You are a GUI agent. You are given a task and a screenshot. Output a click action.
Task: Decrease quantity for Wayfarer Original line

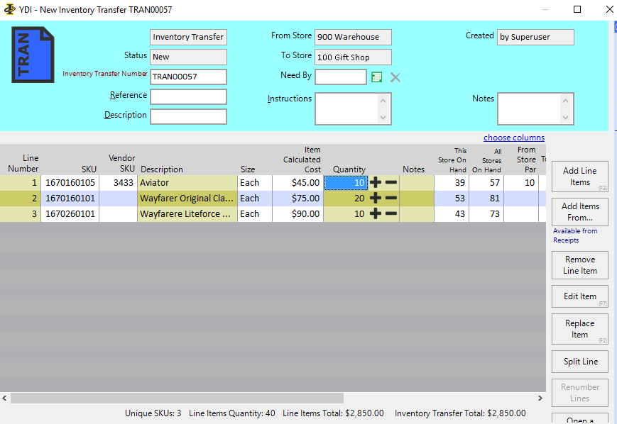tap(391, 198)
